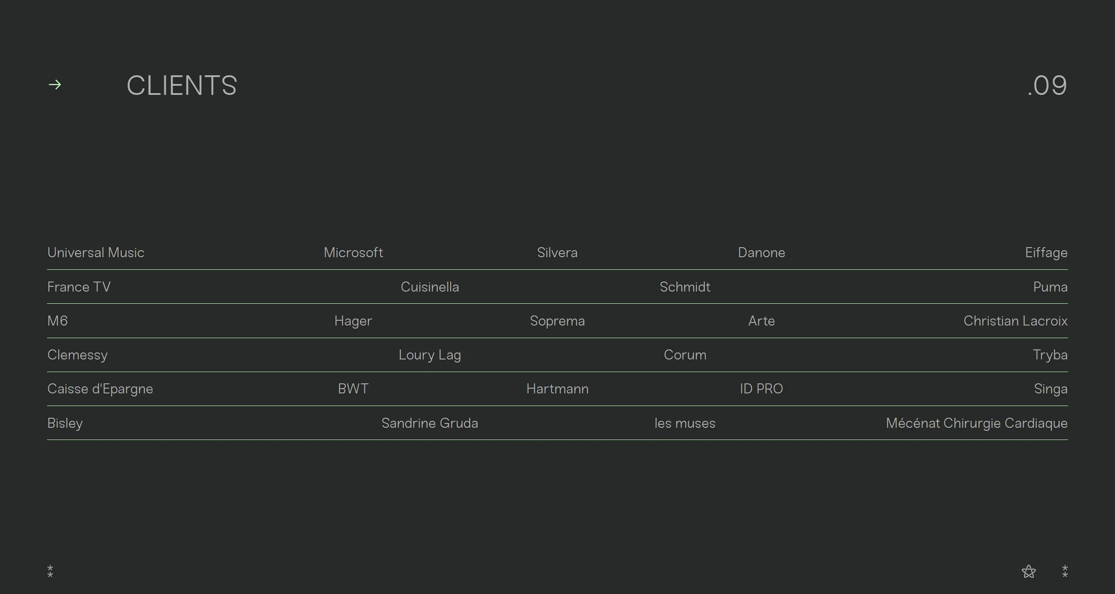This screenshot has width=1115, height=594.
Task: Click the star logo icon
Action: pos(1028,571)
